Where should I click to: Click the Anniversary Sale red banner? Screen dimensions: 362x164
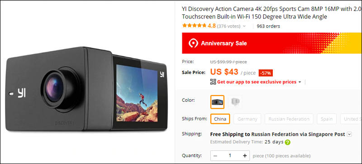coord(272,43)
